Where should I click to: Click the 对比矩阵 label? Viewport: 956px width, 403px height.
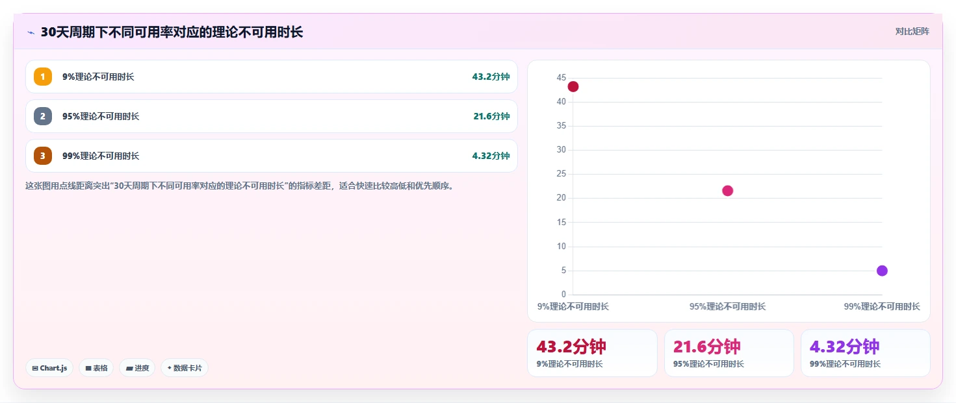coord(912,31)
